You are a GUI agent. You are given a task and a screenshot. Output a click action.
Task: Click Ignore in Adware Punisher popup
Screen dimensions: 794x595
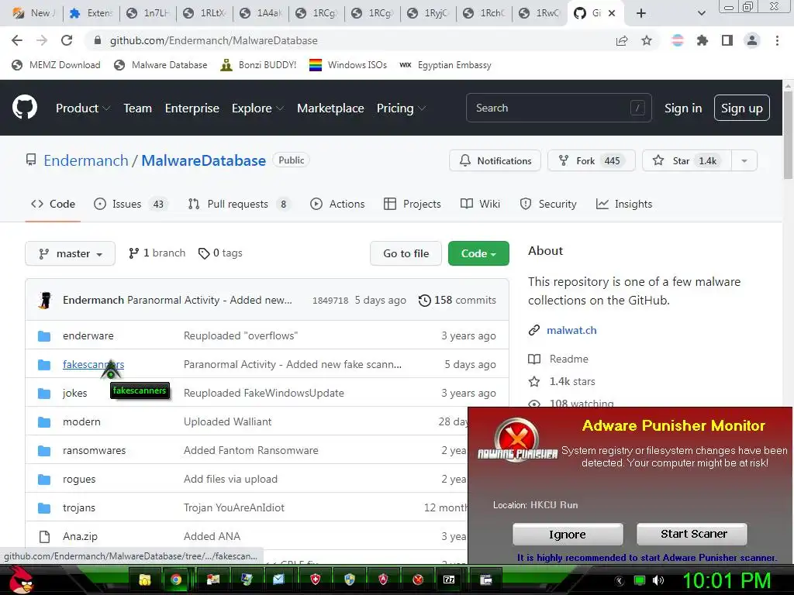click(x=567, y=535)
